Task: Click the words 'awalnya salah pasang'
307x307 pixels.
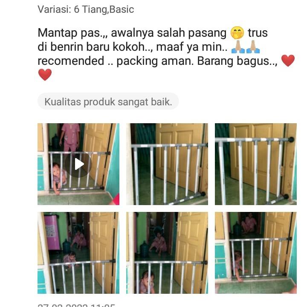Action: [x=169, y=33]
